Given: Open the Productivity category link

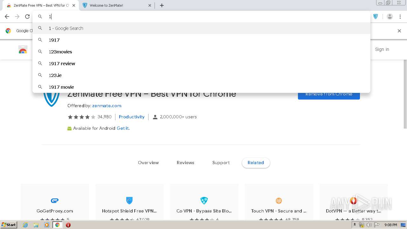Looking at the screenshot, I should point(132,117).
